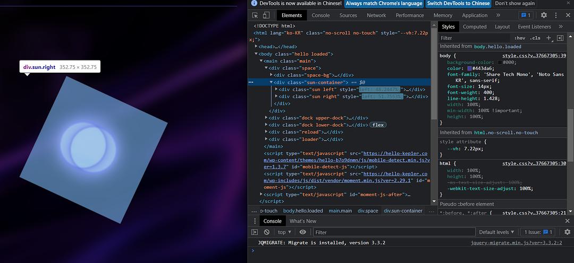Select the Styles pane tab
The width and height of the screenshot is (574, 263).
click(448, 27)
